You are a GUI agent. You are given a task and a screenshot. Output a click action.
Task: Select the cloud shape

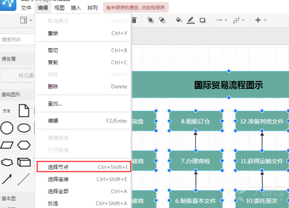(7, 162)
